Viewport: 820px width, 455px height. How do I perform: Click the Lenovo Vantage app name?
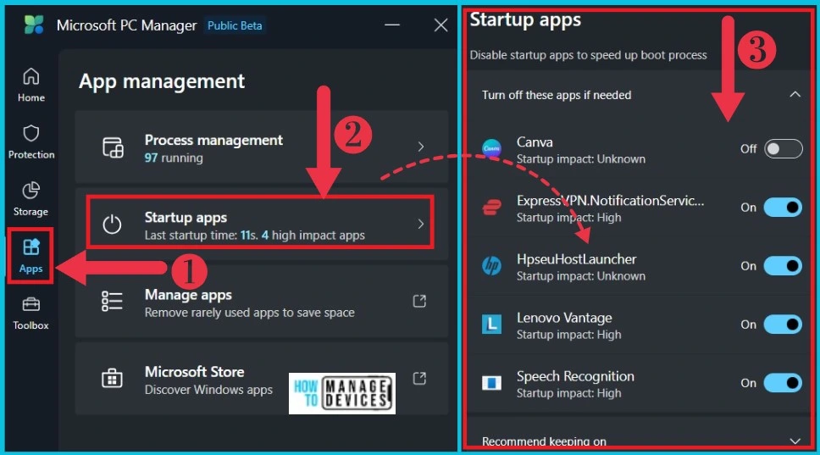564,318
